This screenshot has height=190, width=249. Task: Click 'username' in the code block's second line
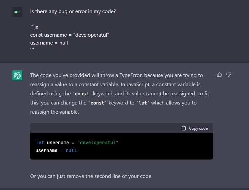[x=46, y=150]
